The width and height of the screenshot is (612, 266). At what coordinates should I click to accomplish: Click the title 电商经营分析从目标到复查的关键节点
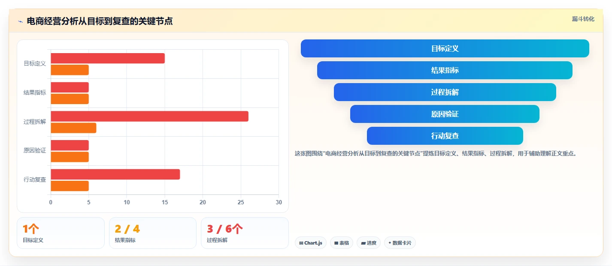coord(100,21)
